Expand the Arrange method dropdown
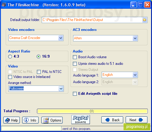 pyautogui.click(x=61, y=88)
